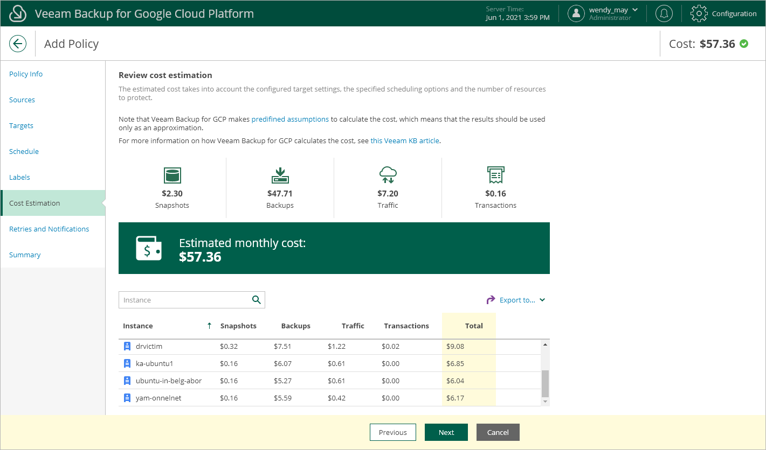Click the ubuntu-in-belg-abor instance icon
This screenshot has width=766, height=450.
coord(127,381)
